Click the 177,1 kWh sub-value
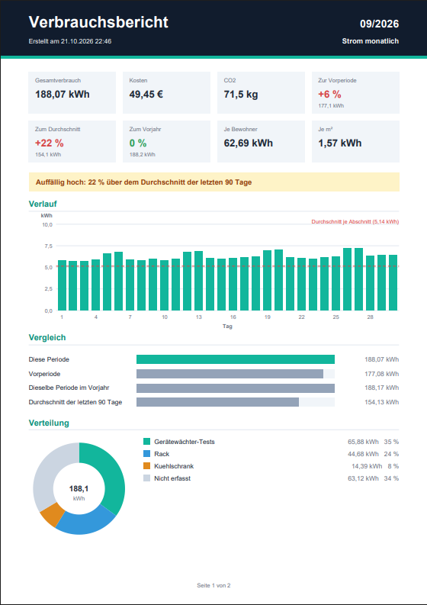Viewport: 427px width, 605px height. (331, 106)
